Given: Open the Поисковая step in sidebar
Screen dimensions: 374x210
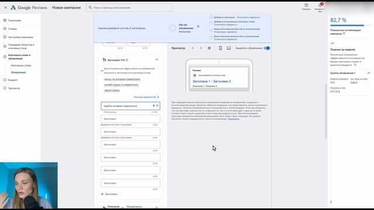Looking at the screenshot, I should [15, 20].
